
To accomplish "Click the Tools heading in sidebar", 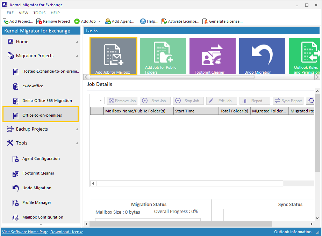I will (22, 143).
